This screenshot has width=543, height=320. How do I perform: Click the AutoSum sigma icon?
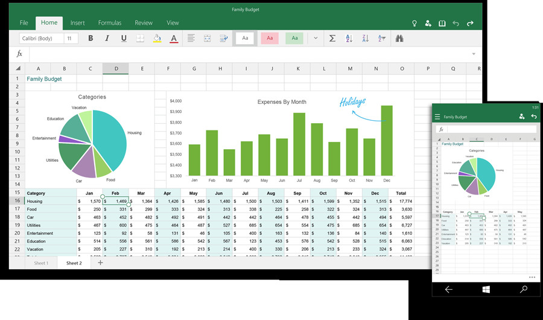point(332,39)
